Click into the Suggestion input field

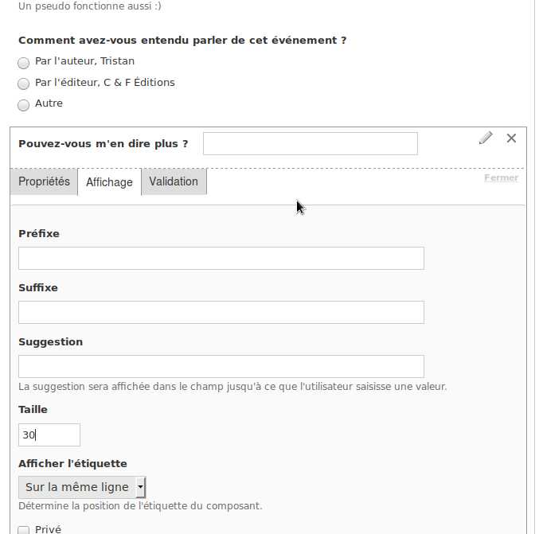pos(221,366)
